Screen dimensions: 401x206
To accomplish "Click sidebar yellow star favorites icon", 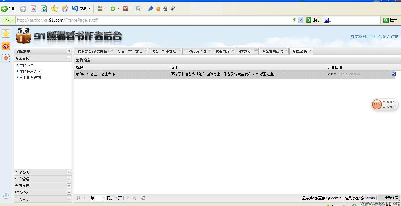I will (x=6, y=33).
